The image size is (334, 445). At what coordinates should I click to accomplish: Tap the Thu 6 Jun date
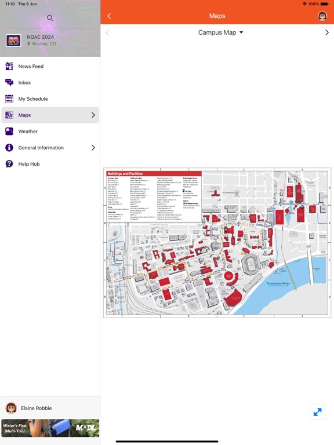(x=27, y=4)
